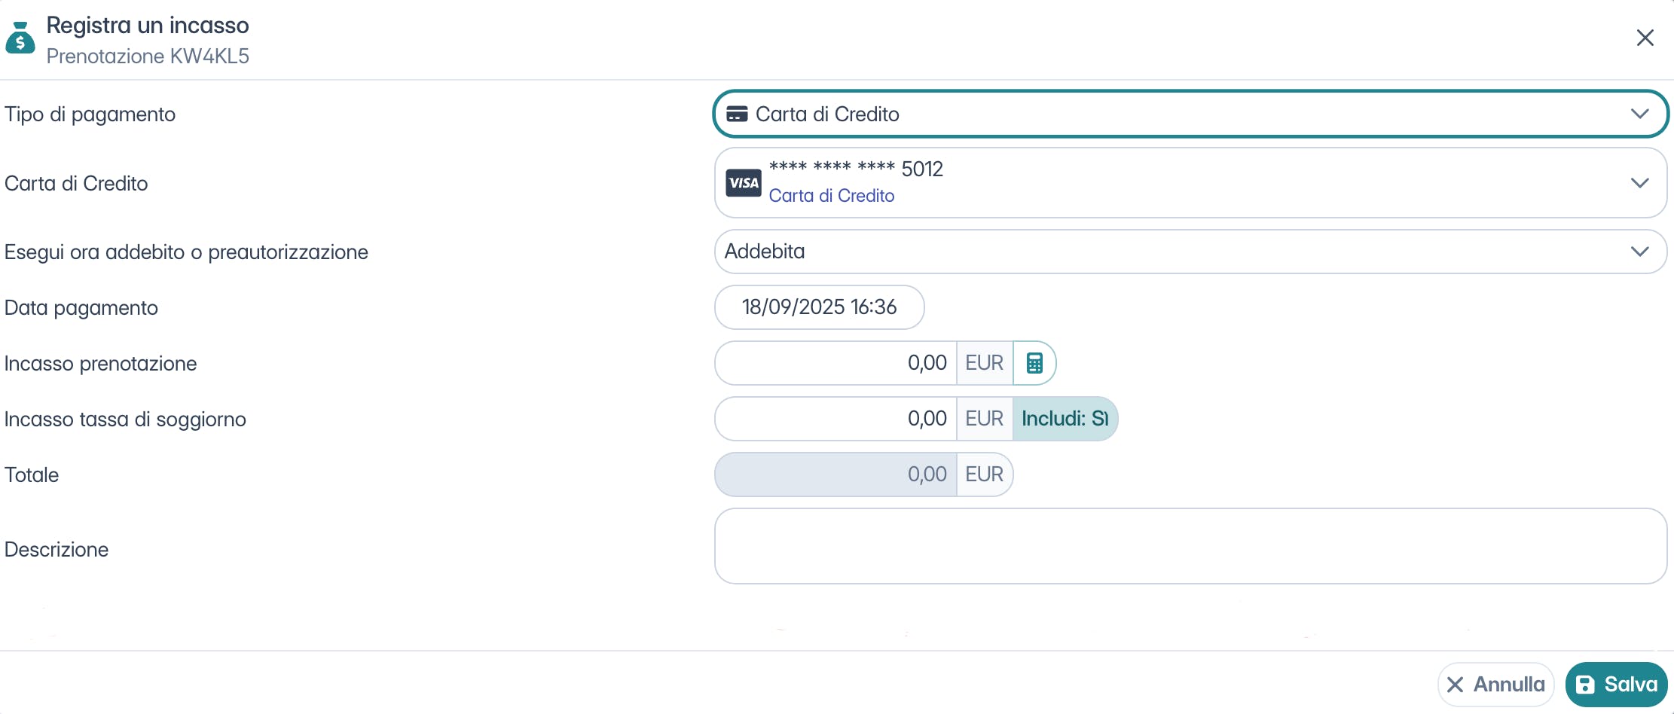This screenshot has width=1674, height=714.
Task: Click the calculator icon beside Incasso prenotazione
Action: [x=1034, y=363]
